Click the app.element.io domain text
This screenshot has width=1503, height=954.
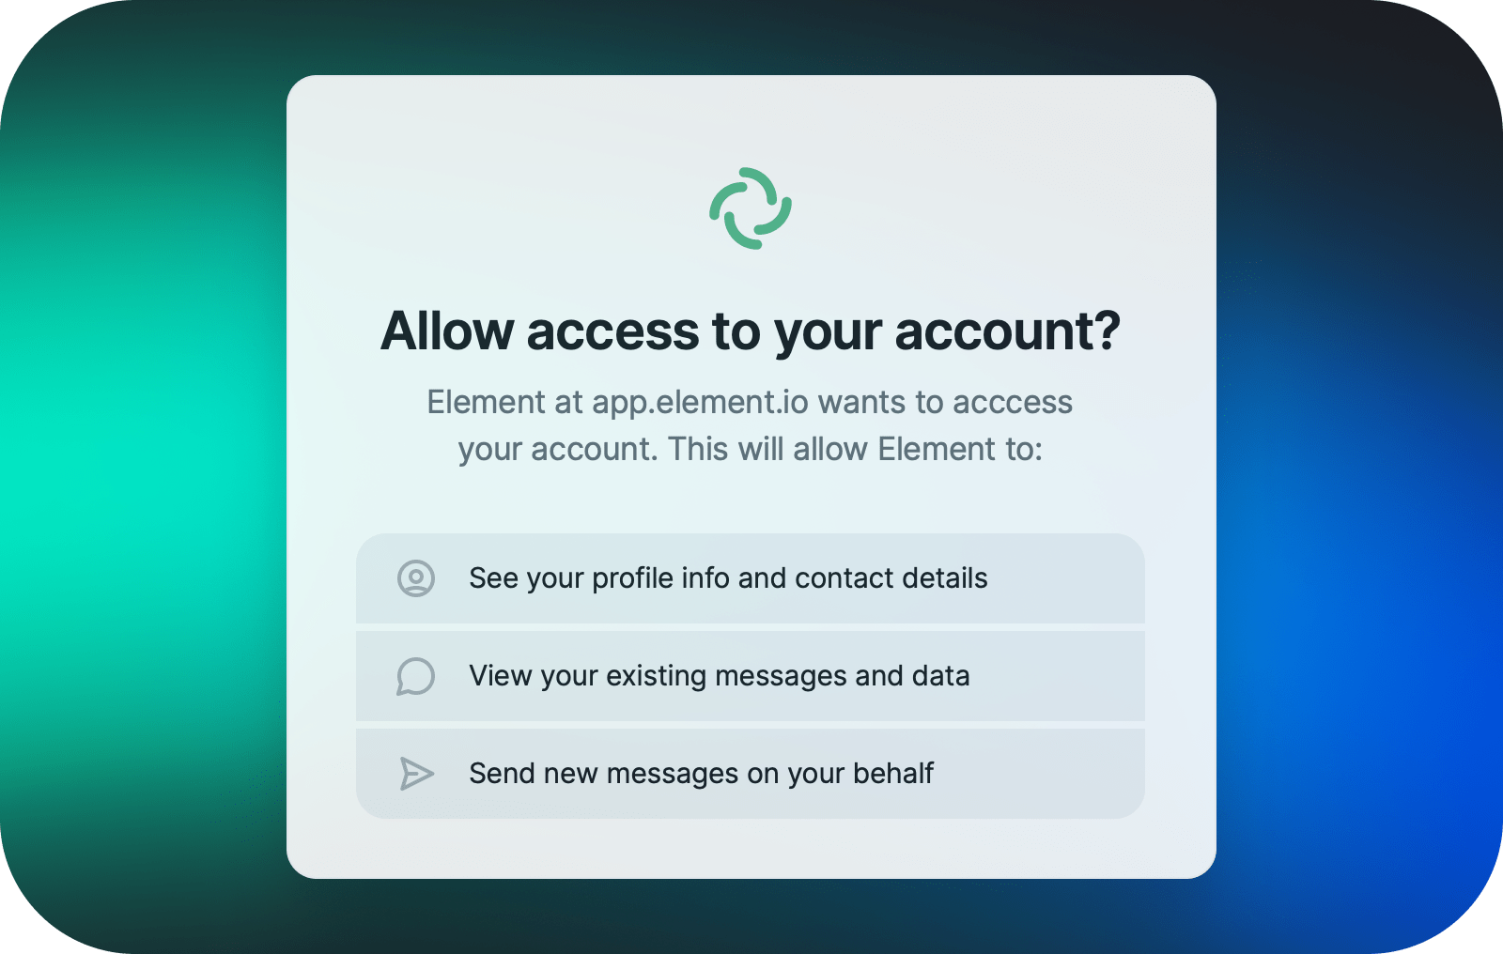(700, 403)
